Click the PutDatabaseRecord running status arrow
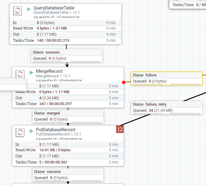This screenshot has height=186, width=206. pos(31,131)
